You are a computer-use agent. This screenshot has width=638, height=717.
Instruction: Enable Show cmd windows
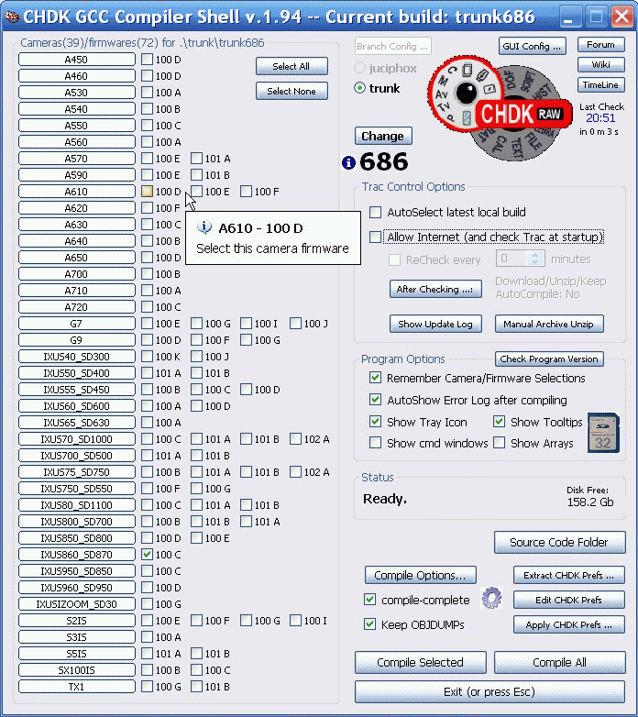point(375,443)
